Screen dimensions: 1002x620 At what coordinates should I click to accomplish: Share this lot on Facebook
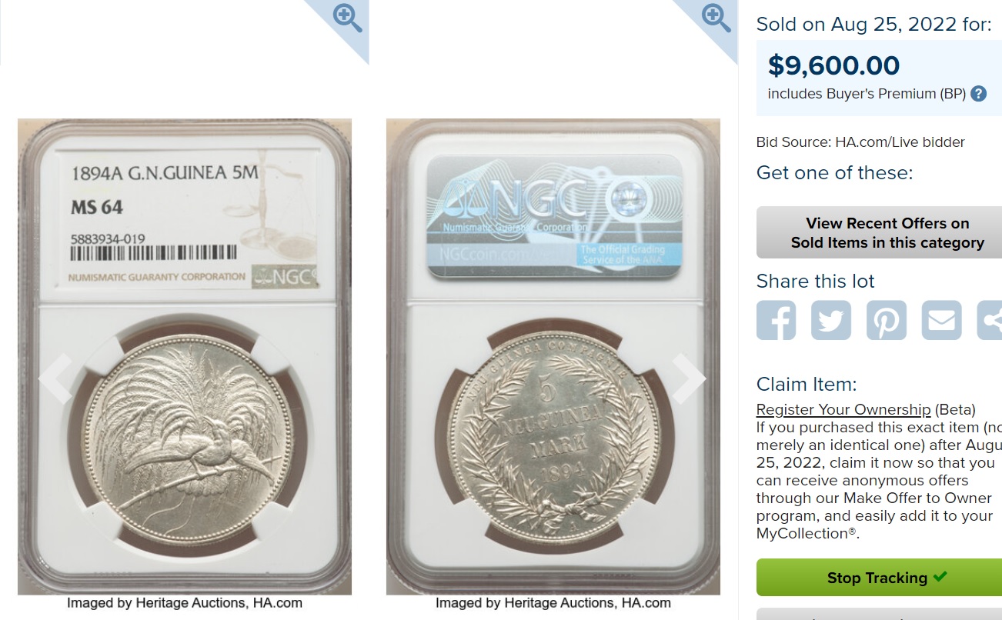click(x=776, y=320)
